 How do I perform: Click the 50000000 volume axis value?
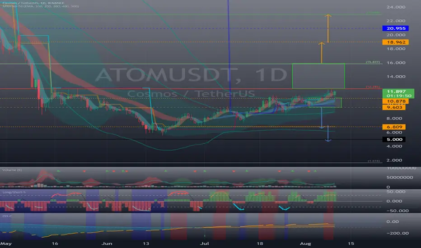click(x=400, y=177)
